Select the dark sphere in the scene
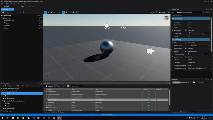The image size is (213, 120). [x=107, y=47]
